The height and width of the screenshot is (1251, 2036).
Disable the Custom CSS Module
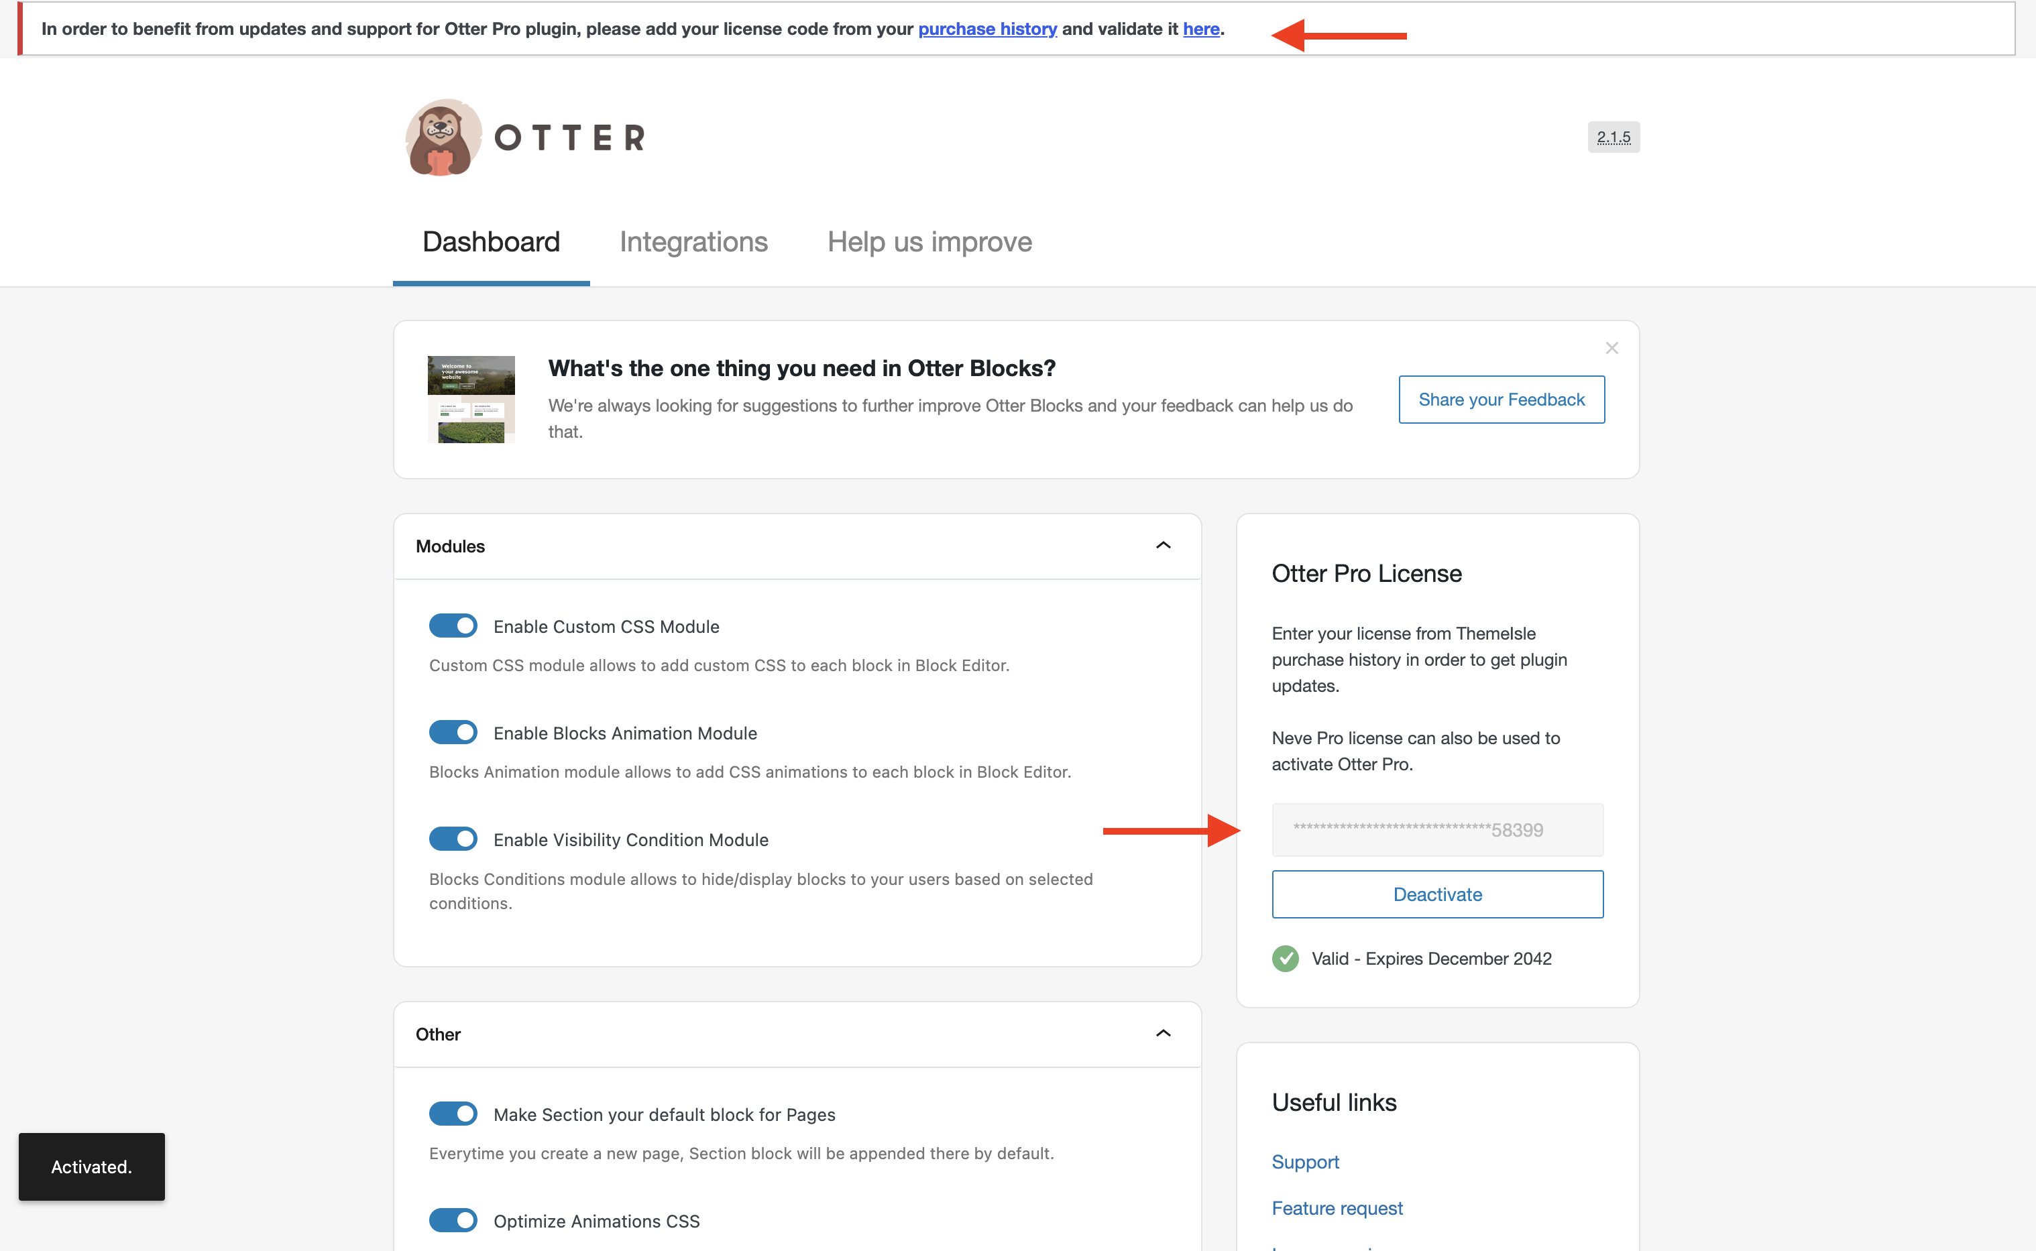[453, 625]
